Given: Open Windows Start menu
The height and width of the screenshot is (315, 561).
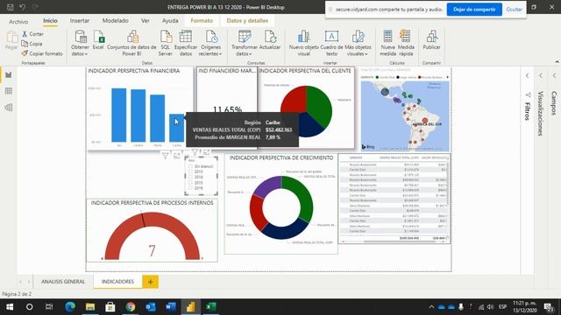Looking at the screenshot, I should pyautogui.click(x=10, y=306).
